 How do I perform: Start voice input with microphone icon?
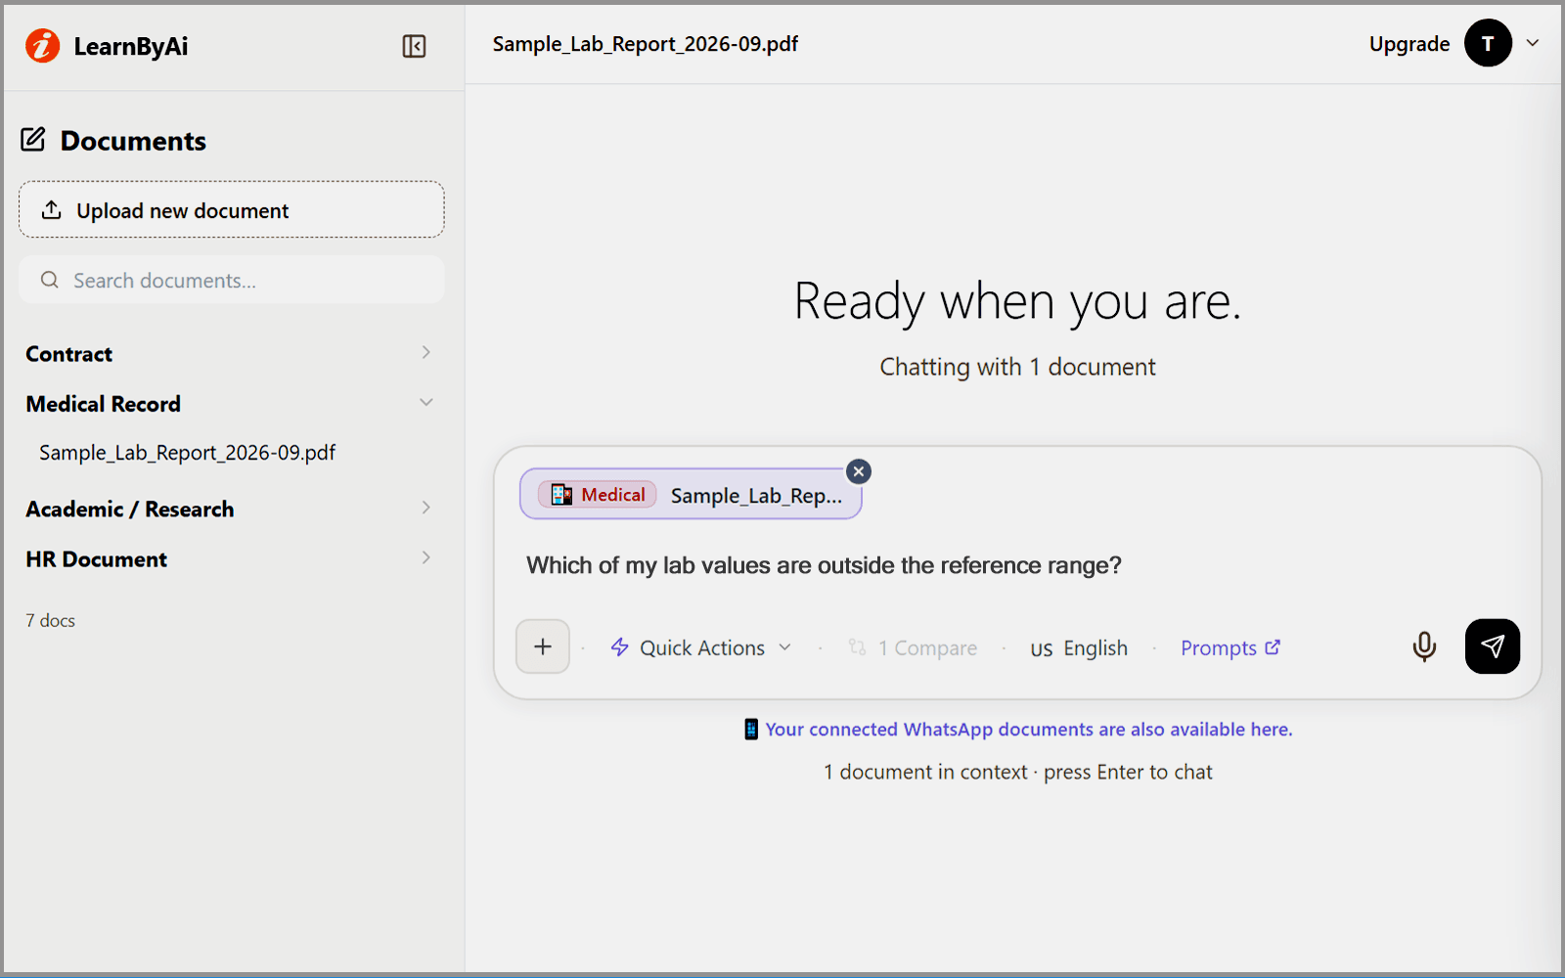tap(1424, 646)
